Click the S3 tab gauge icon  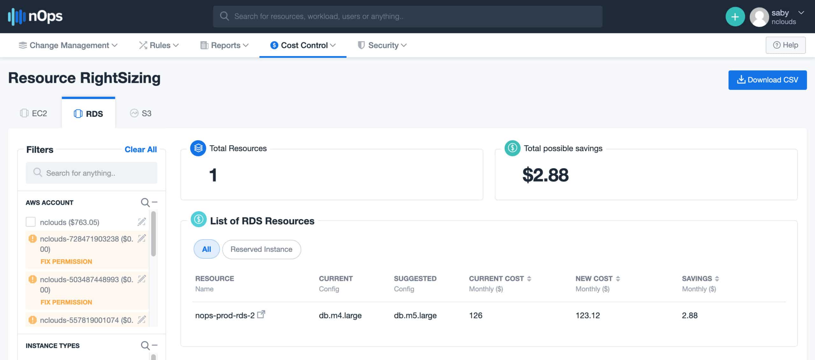134,113
